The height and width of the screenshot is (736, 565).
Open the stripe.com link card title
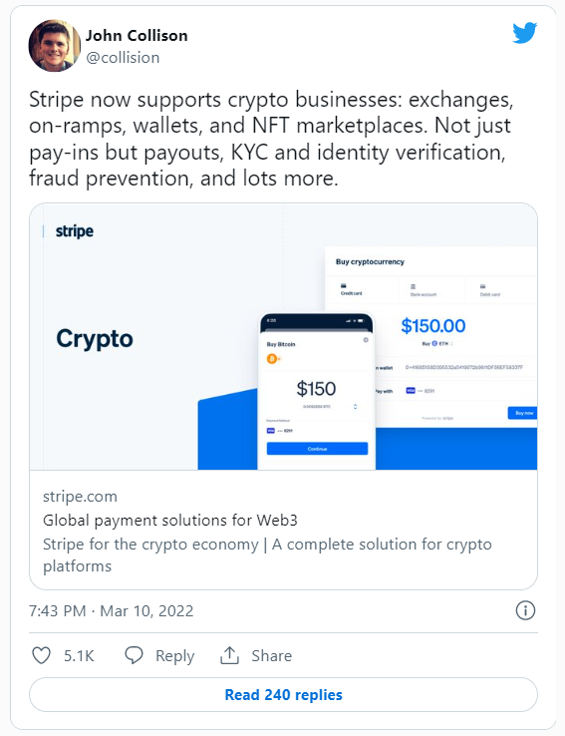pyautogui.click(x=170, y=520)
